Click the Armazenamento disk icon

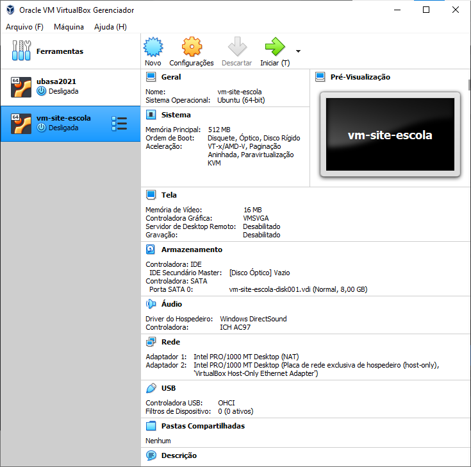point(151,250)
